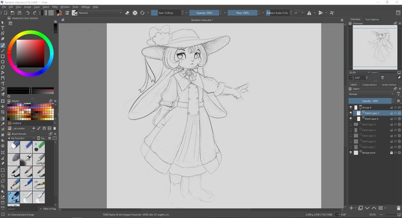402x218 pixels.
Task: Open an existing document icon
Action: click(12, 13)
